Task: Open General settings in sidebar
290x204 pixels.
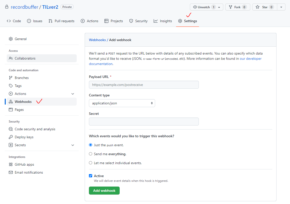Action: tap(42, 39)
